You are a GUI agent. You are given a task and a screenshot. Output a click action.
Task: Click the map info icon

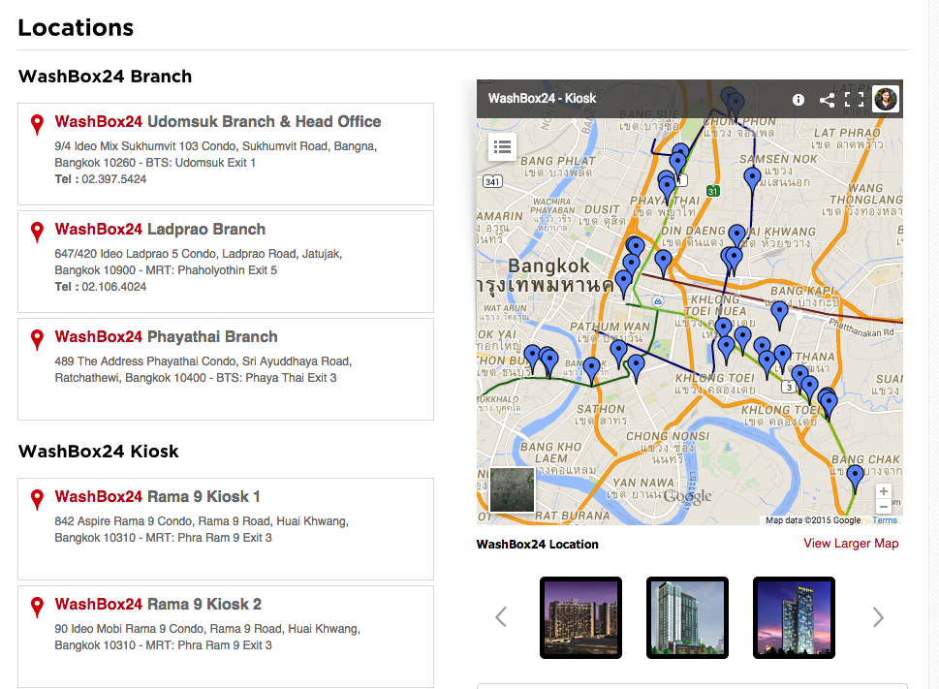[798, 99]
